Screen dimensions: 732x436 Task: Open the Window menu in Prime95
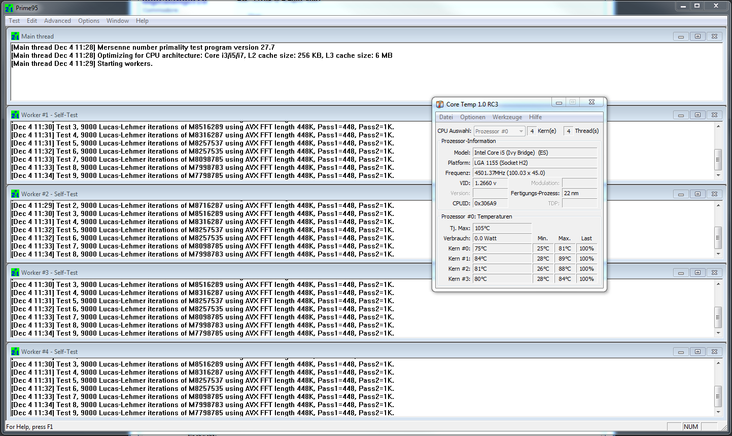pyautogui.click(x=118, y=21)
